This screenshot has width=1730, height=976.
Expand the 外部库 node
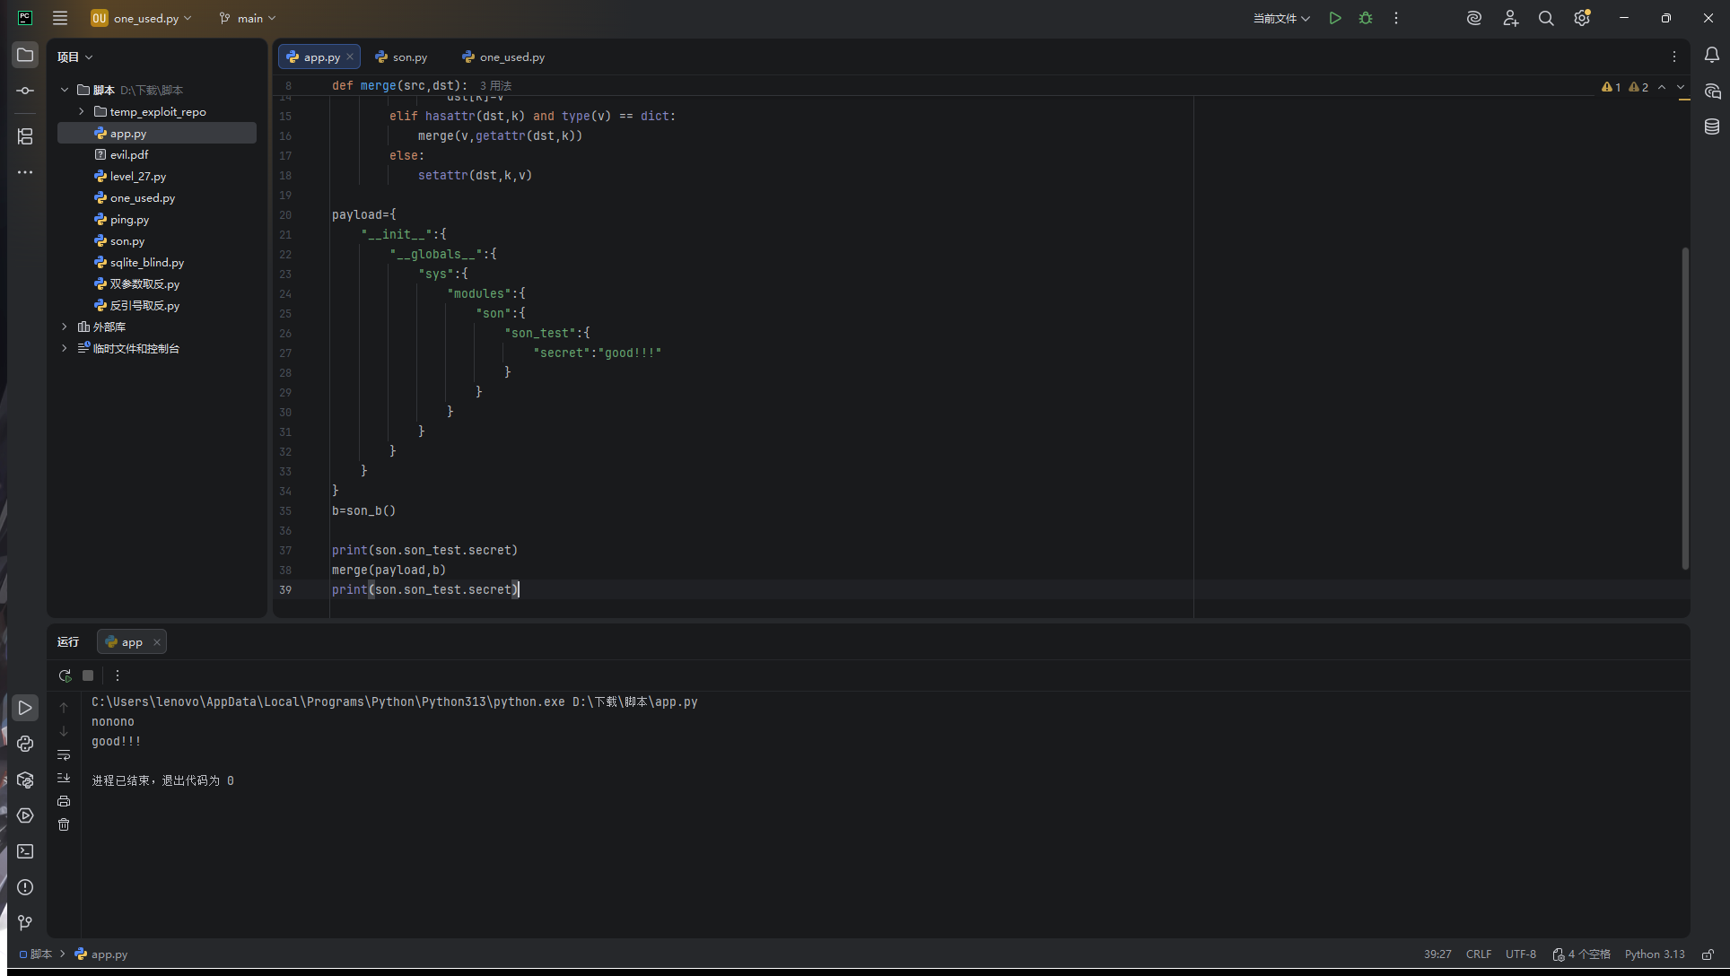pos(65,327)
